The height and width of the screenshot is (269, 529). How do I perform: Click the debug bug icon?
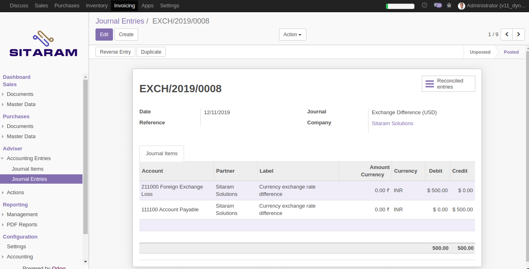pyautogui.click(x=449, y=5)
